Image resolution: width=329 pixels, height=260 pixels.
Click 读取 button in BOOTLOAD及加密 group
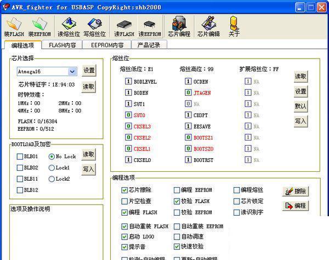click(x=88, y=154)
